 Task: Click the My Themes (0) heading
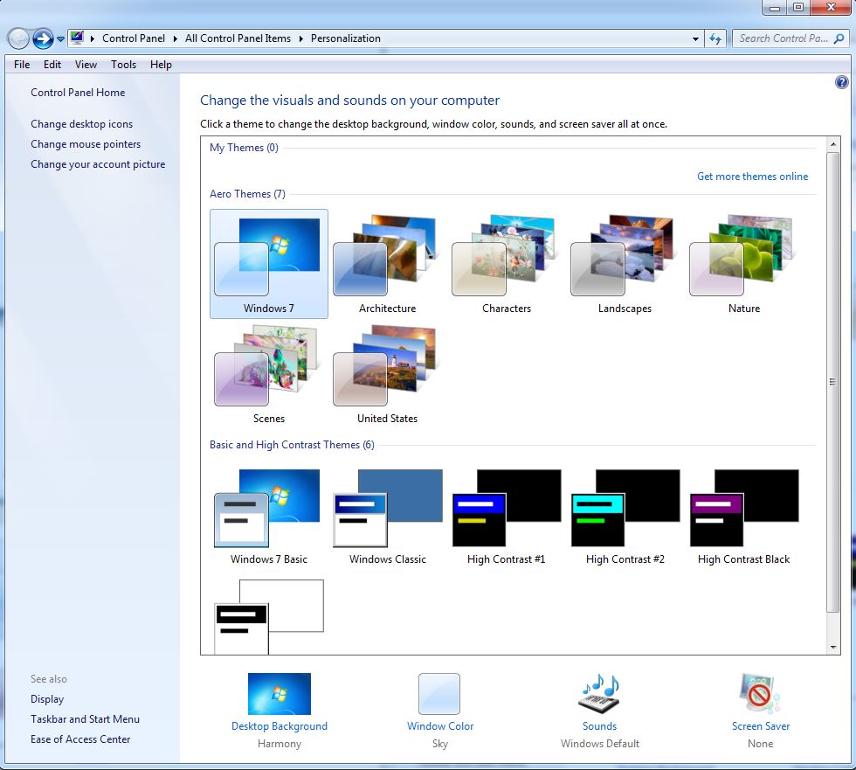pos(244,148)
